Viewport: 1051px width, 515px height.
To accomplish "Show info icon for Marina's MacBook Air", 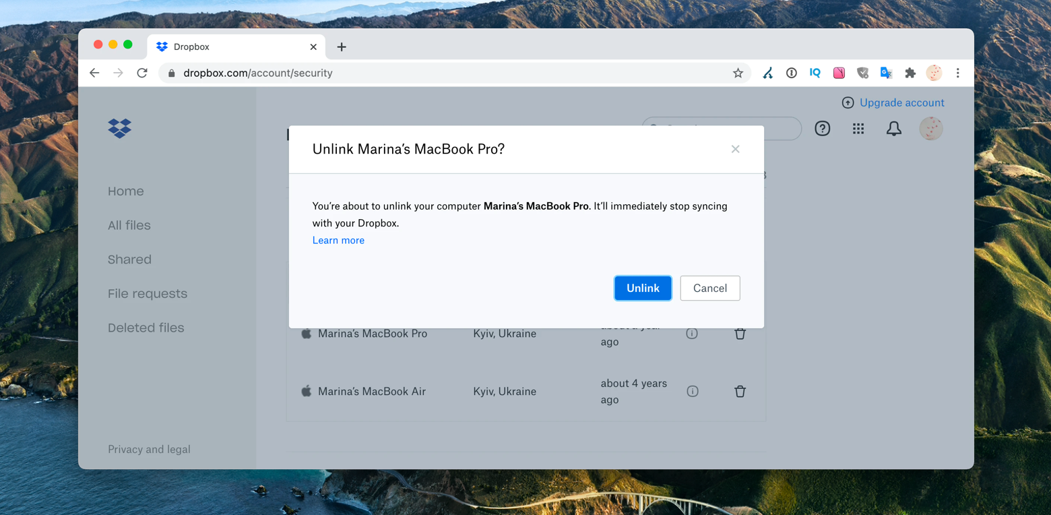I will (x=692, y=391).
